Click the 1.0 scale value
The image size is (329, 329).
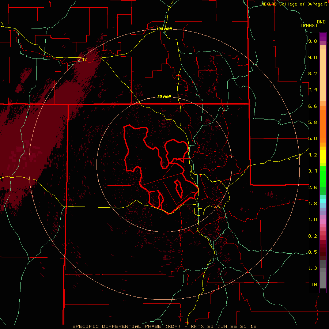pyautogui.click(x=313, y=220)
